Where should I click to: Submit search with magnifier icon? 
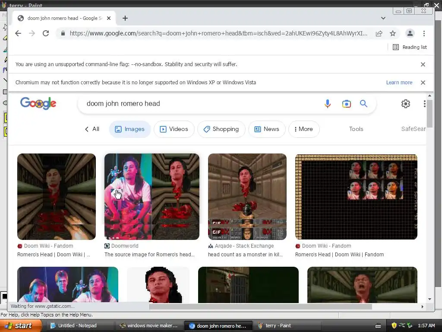point(363,104)
